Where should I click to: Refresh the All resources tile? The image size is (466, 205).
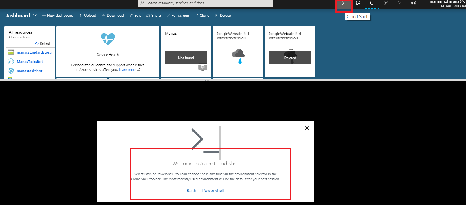[43, 43]
